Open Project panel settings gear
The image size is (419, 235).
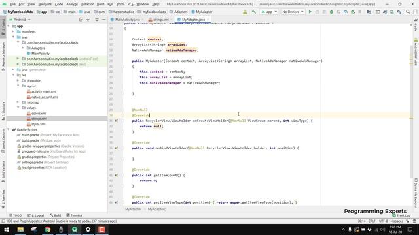tap(97, 20)
